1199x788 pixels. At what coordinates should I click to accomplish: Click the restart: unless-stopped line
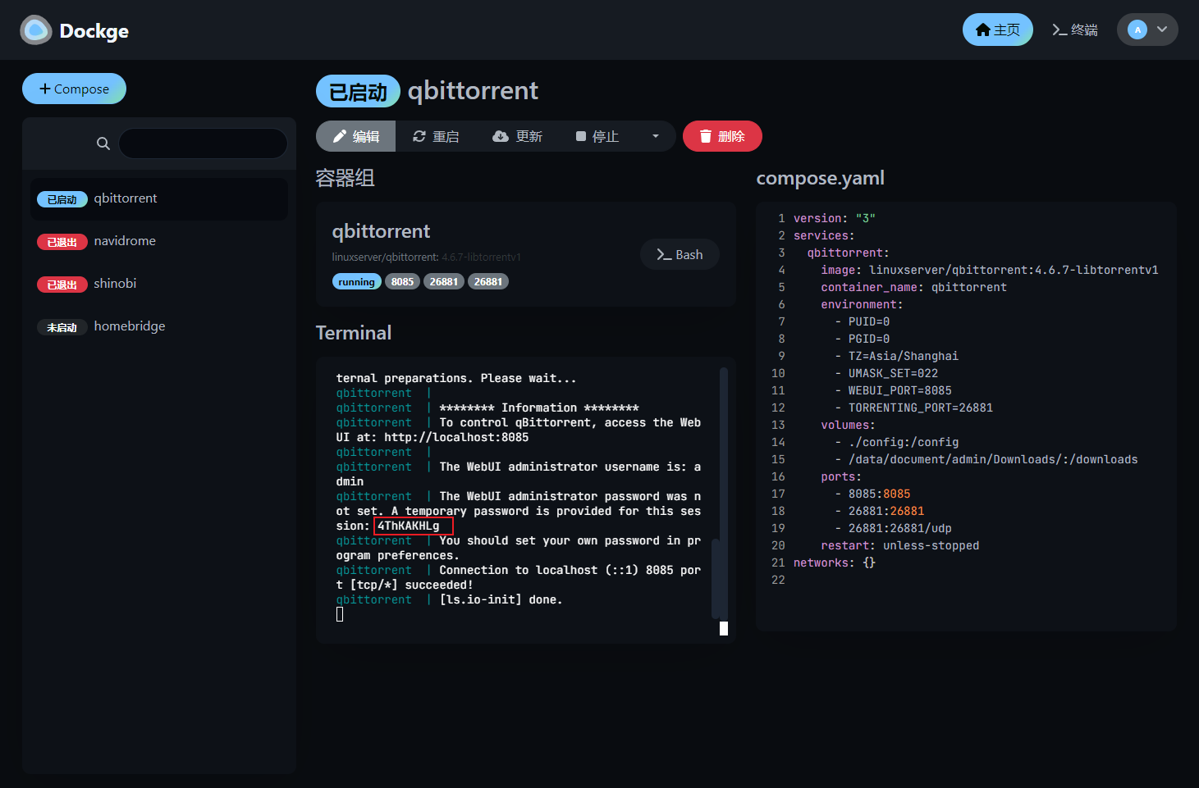[x=899, y=545]
